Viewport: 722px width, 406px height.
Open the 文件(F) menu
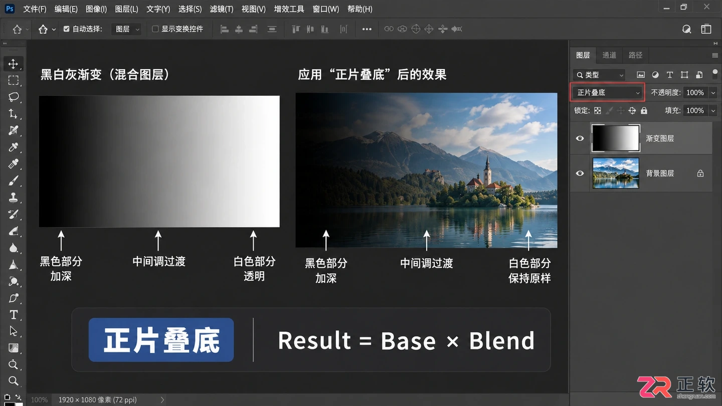[35, 9]
